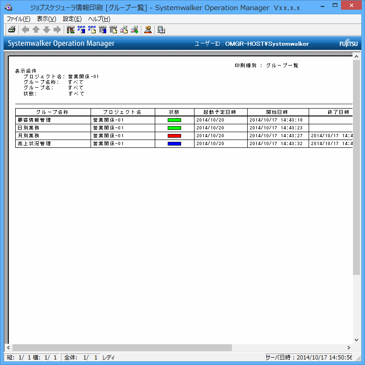Click the blue status swatch for 売上状況管理

(x=174, y=144)
